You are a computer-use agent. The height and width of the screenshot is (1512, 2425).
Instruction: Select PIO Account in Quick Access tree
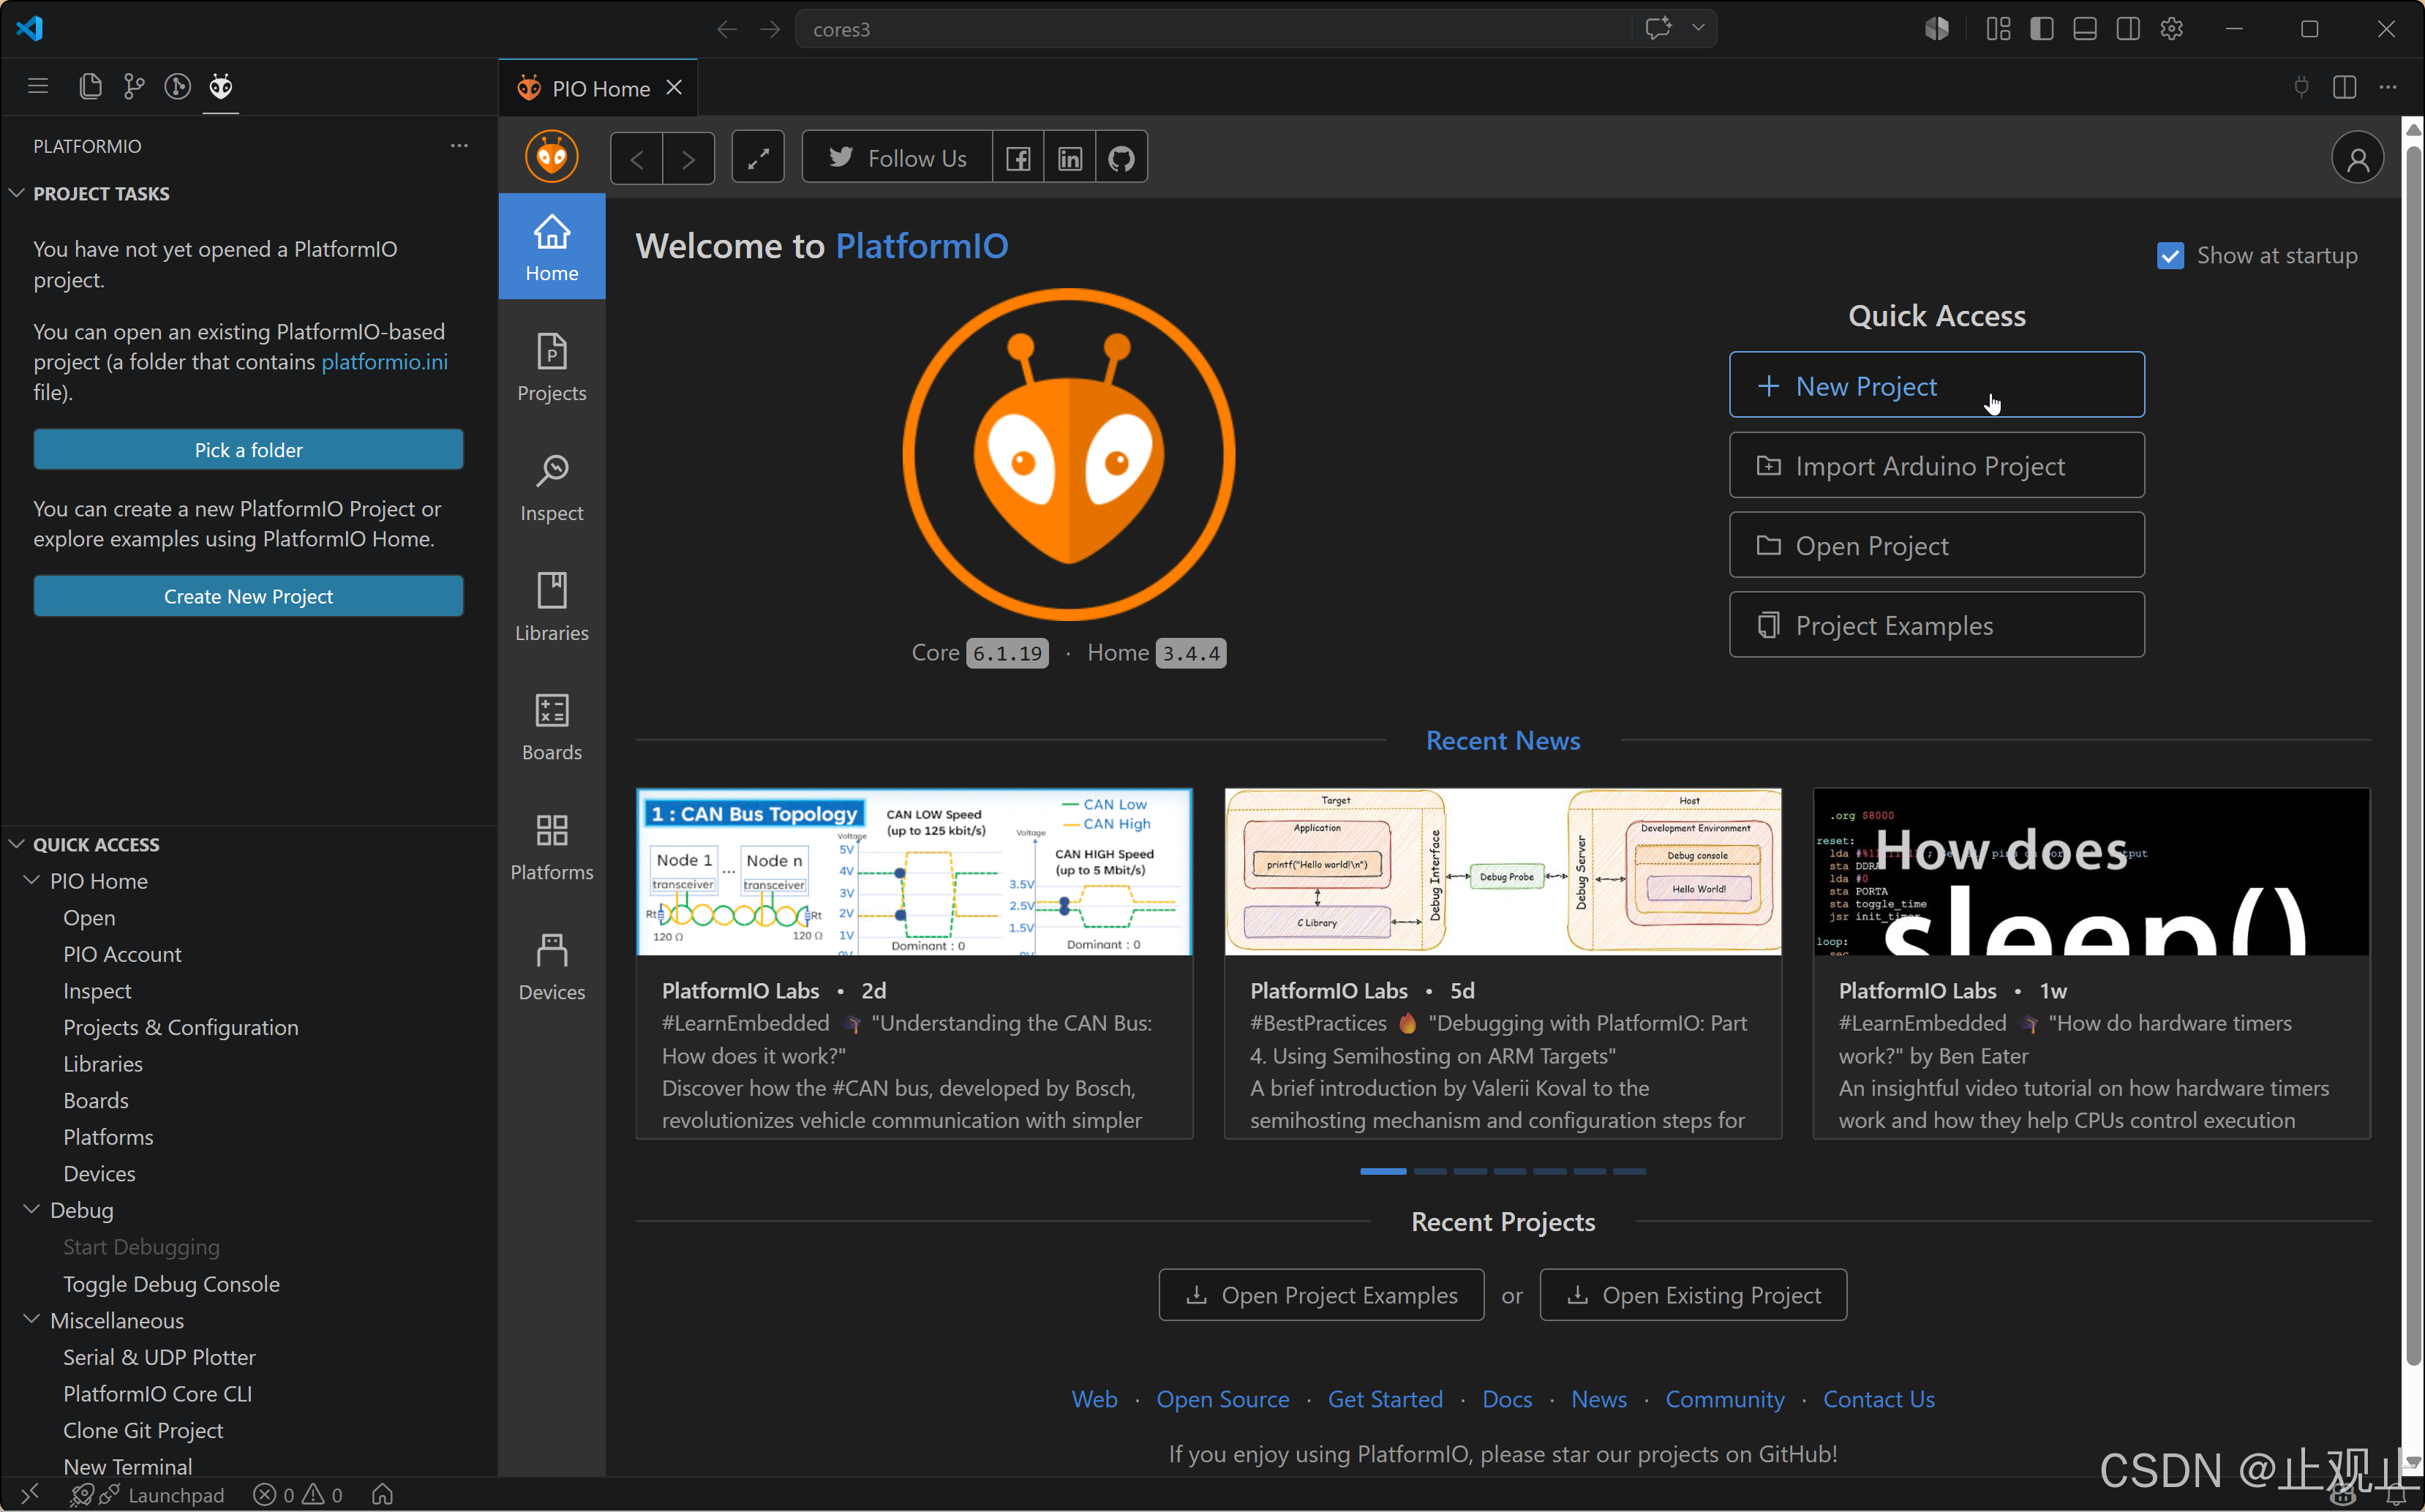coord(122,954)
